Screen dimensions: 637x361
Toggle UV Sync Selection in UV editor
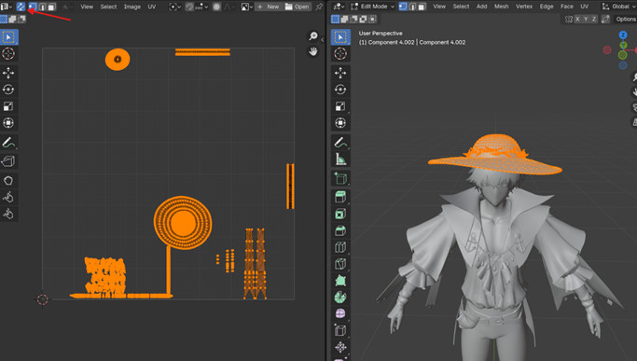(21, 7)
